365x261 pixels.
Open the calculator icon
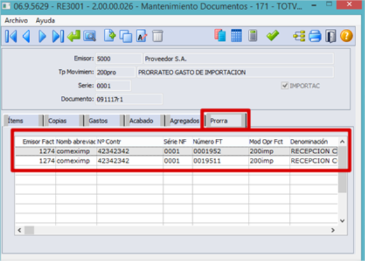[x=252, y=35]
